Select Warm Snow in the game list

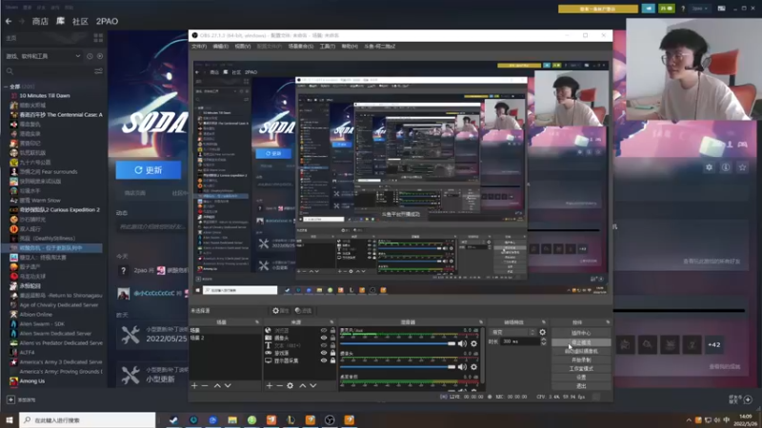[x=40, y=200]
